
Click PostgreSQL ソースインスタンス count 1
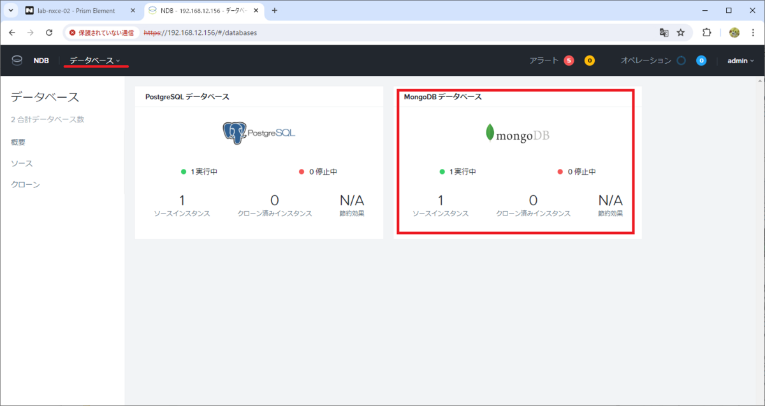point(182,200)
